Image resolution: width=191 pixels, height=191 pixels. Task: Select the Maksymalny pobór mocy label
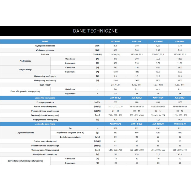pyautogui.click(x=45, y=81)
